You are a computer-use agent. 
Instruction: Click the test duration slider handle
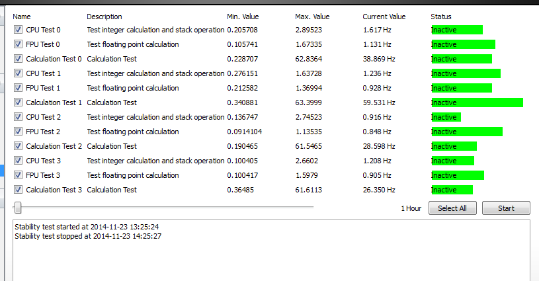[x=18, y=208]
